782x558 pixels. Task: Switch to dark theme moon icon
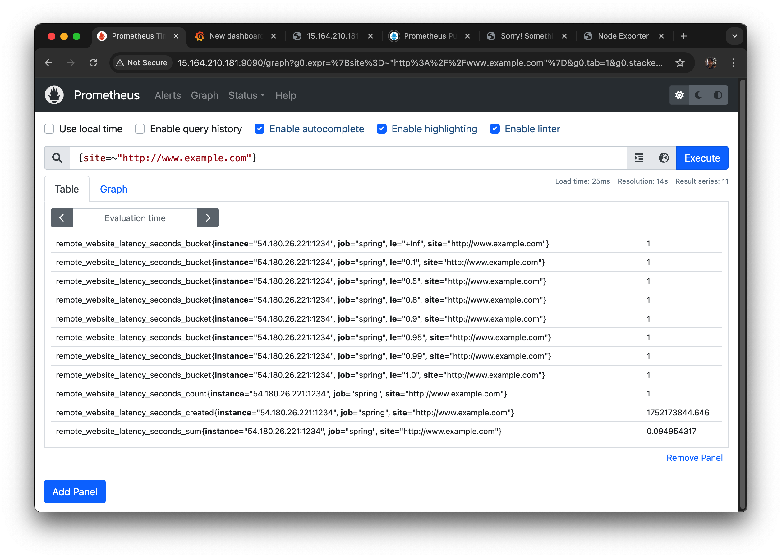click(698, 95)
